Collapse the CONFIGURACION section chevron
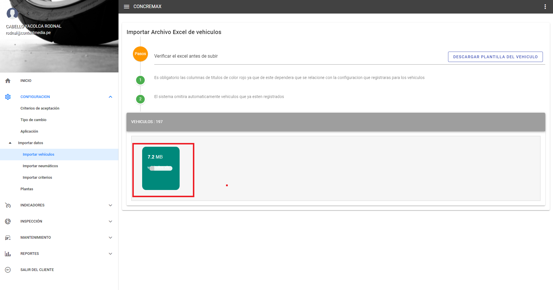Image resolution: width=553 pixels, height=290 pixels. [x=110, y=97]
